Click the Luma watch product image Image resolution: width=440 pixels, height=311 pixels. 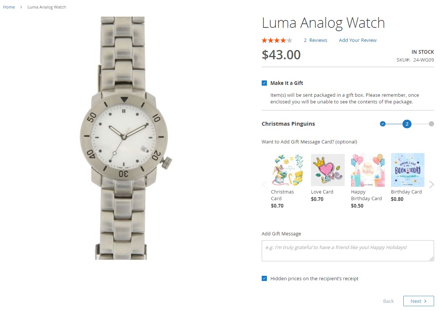tap(123, 138)
